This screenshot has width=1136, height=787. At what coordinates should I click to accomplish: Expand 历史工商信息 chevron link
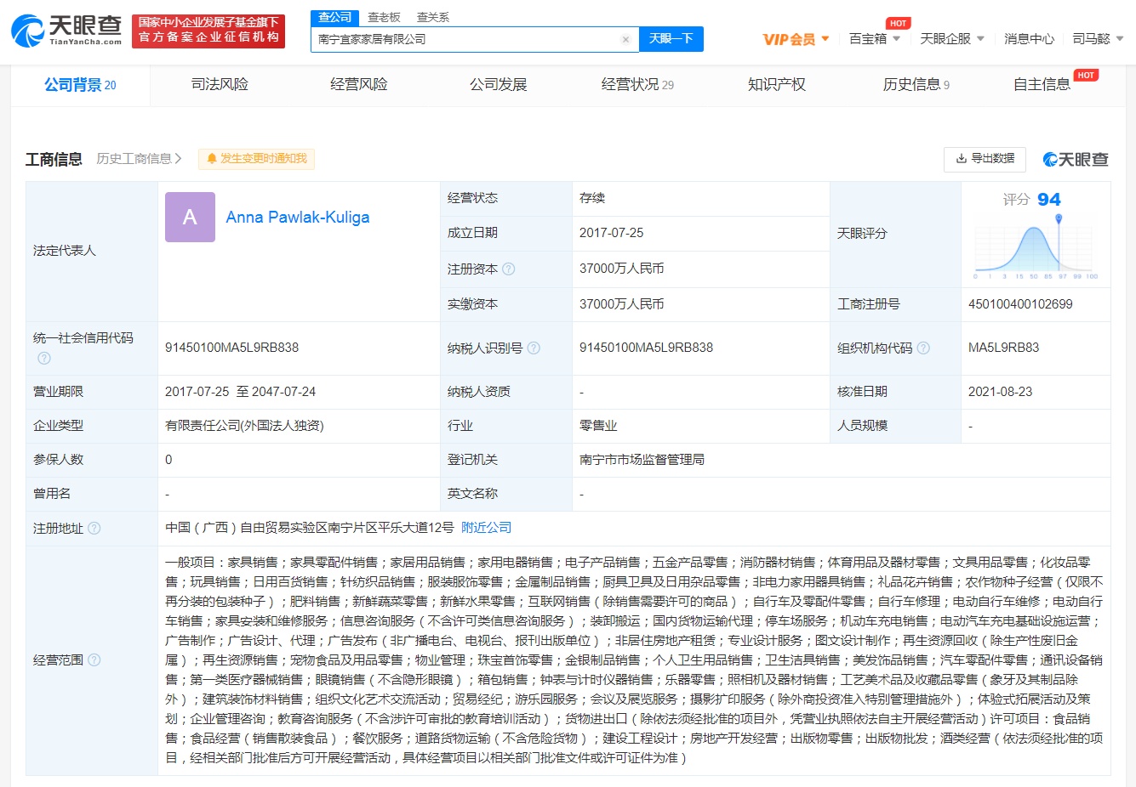point(139,159)
